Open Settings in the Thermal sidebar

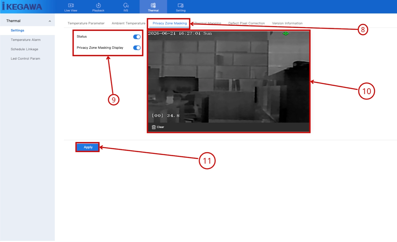click(x=17, y=30)
